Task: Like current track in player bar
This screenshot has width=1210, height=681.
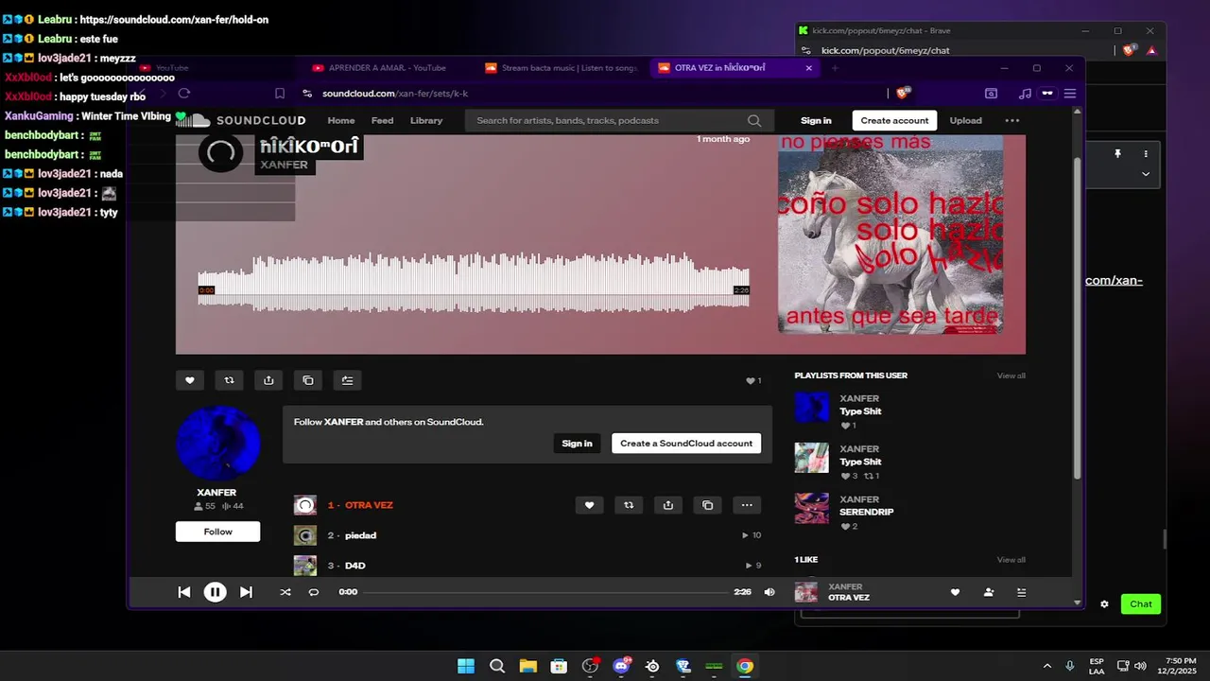Action: pyautogui.click(x=955, y=592)
